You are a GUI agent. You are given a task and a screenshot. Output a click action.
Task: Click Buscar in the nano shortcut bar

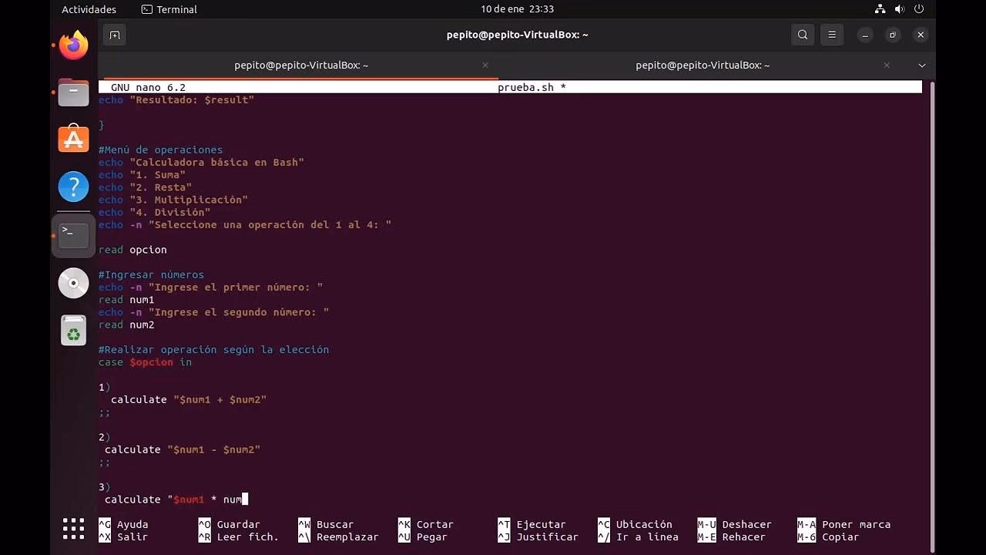pos(336,524)
